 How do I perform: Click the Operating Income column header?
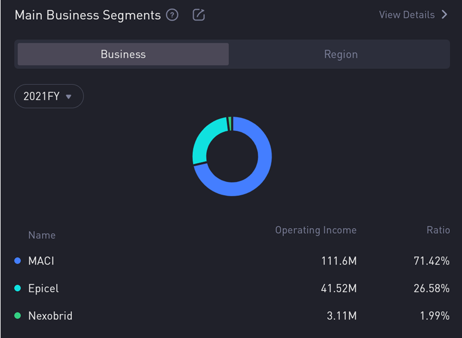pos(316,230)
